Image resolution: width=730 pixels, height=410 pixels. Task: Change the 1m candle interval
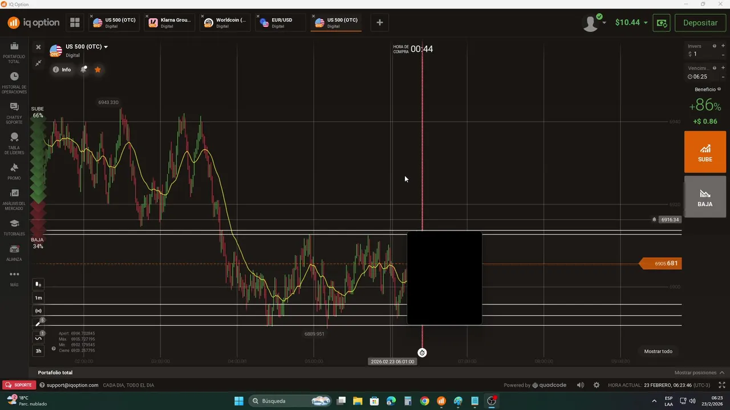(x=38, y=298)
